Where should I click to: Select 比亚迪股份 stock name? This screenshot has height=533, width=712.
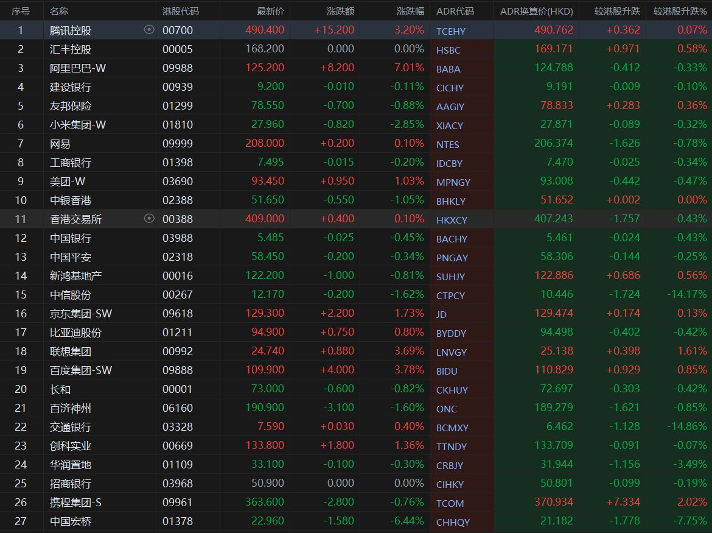[76, 332]
